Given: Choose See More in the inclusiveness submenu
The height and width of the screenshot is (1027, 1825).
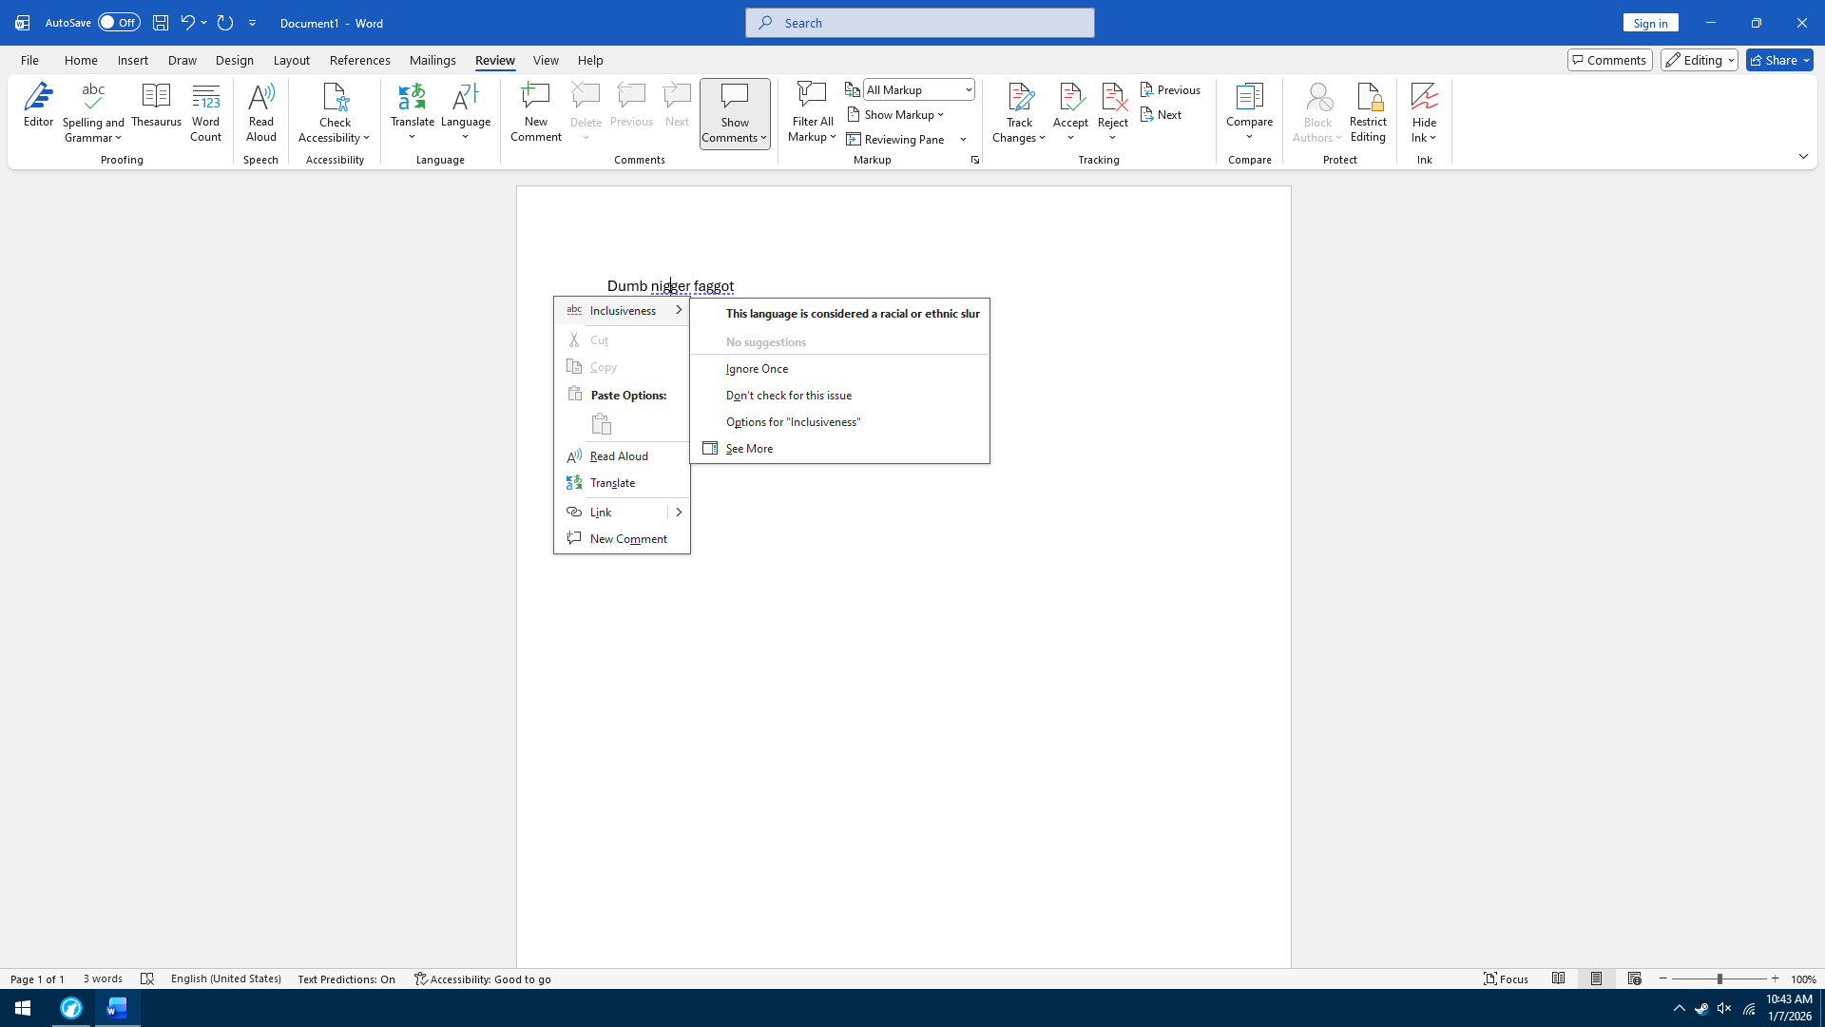Looking at the screenshot, I should tap(749, 449).
